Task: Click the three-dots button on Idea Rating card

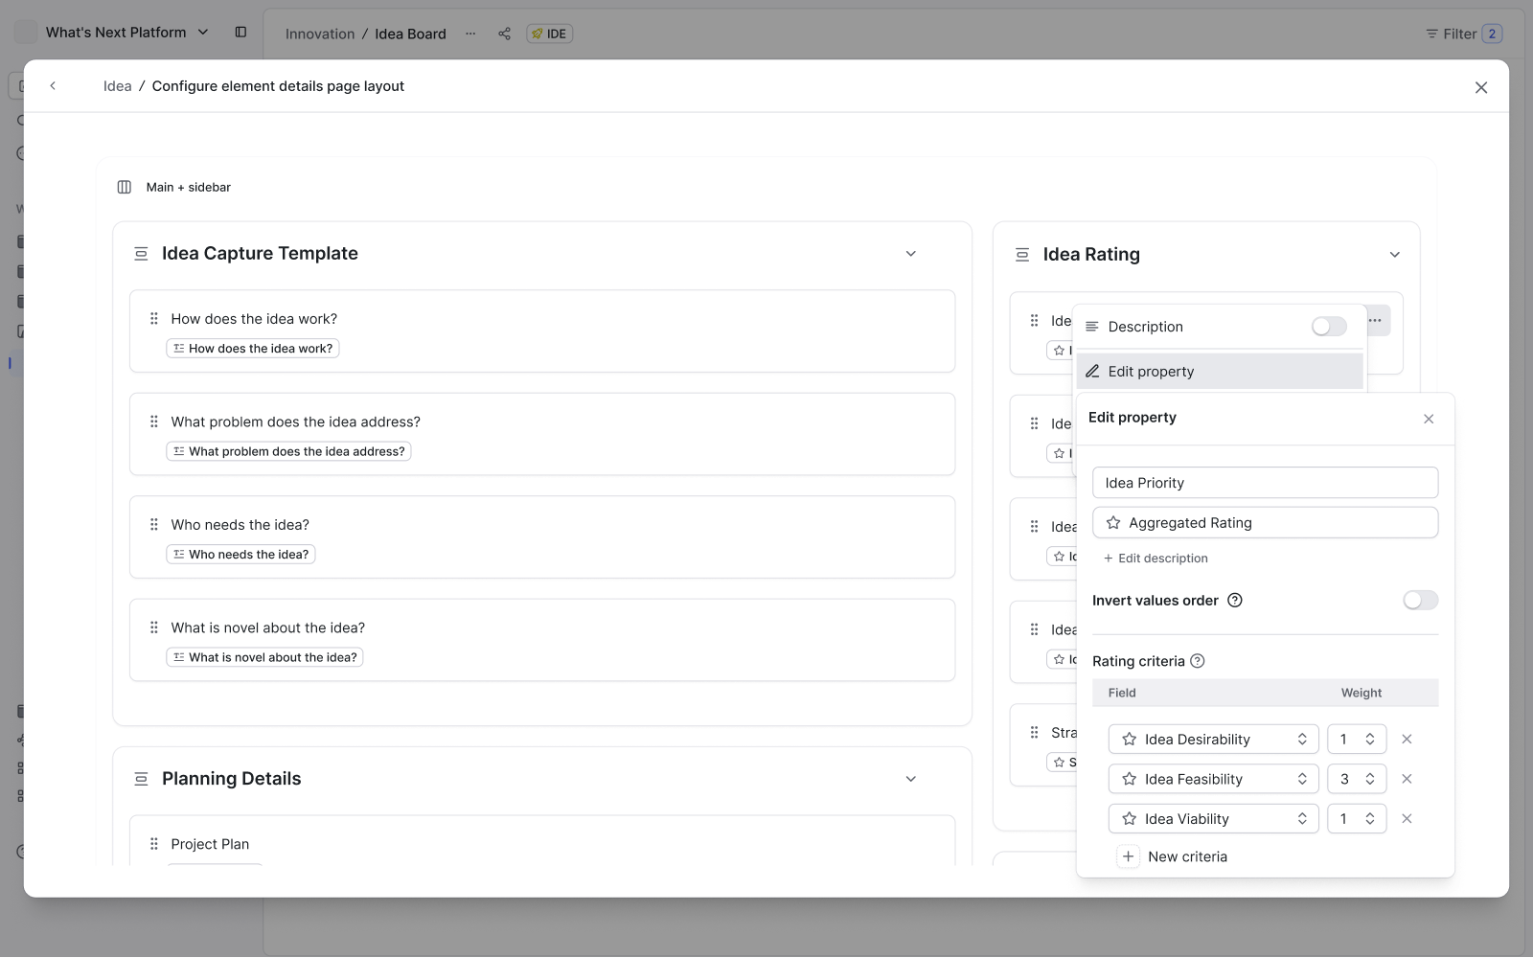Action: 1376,320
